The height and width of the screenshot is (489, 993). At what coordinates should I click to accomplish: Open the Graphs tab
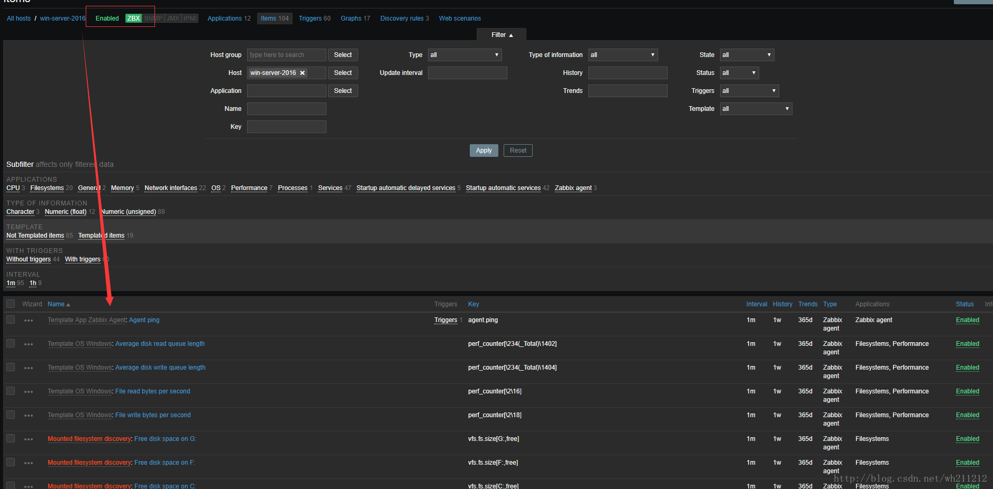pyautogui.click(x=351, y=18)
